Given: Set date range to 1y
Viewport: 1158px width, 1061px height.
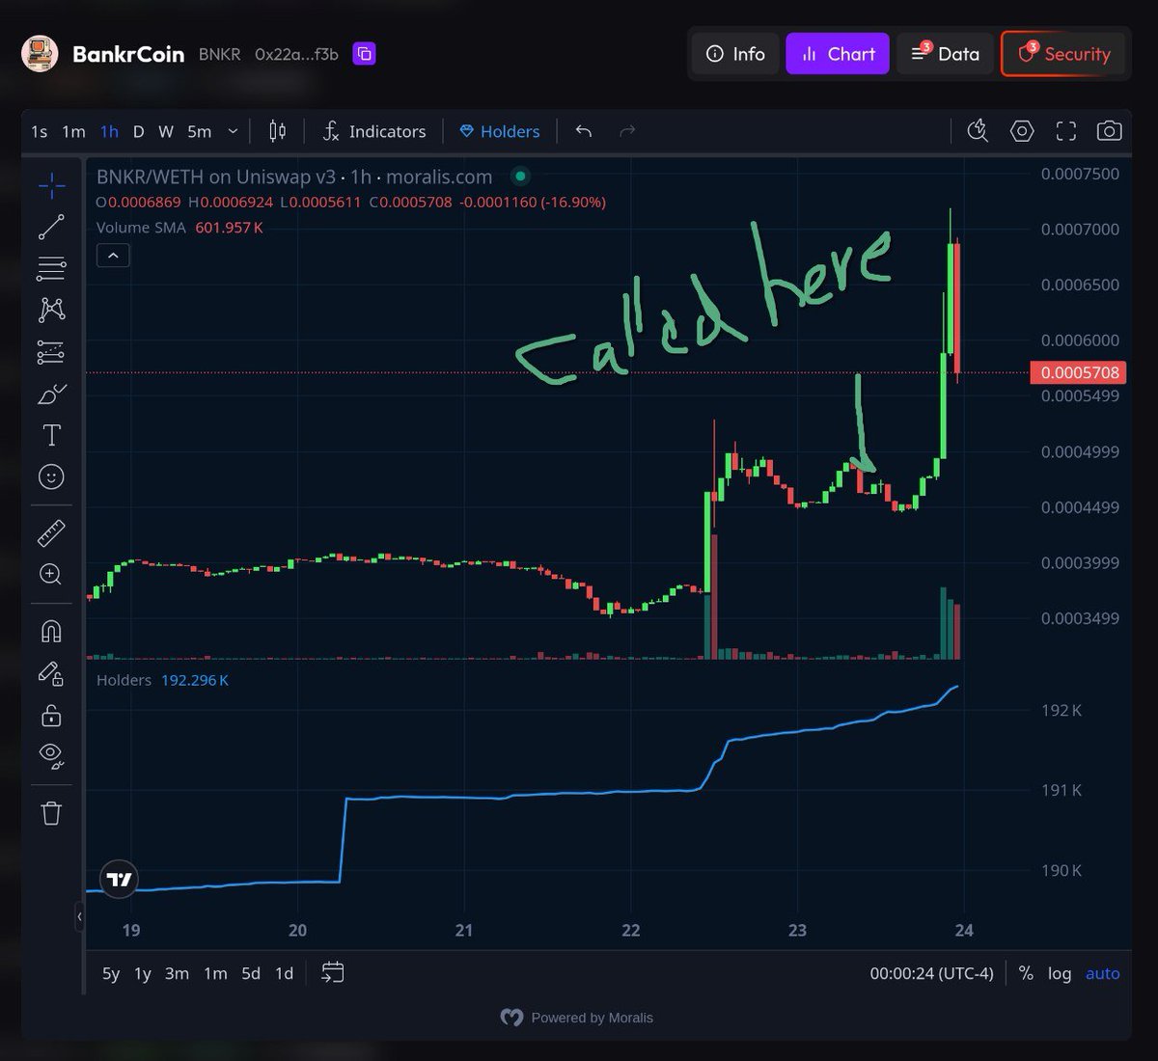Looking at the screenshot, I should (143, 973).
